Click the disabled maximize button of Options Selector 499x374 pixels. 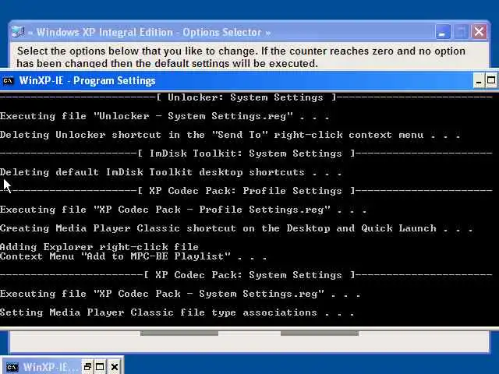(461, 32)
